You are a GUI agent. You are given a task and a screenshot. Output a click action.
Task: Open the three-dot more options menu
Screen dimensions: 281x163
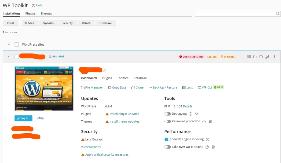tap(274, 57)
